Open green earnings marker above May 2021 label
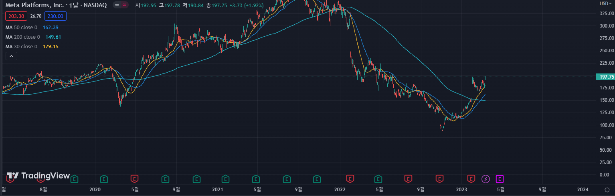Screen dimensions: 615x196 point(256,178)
